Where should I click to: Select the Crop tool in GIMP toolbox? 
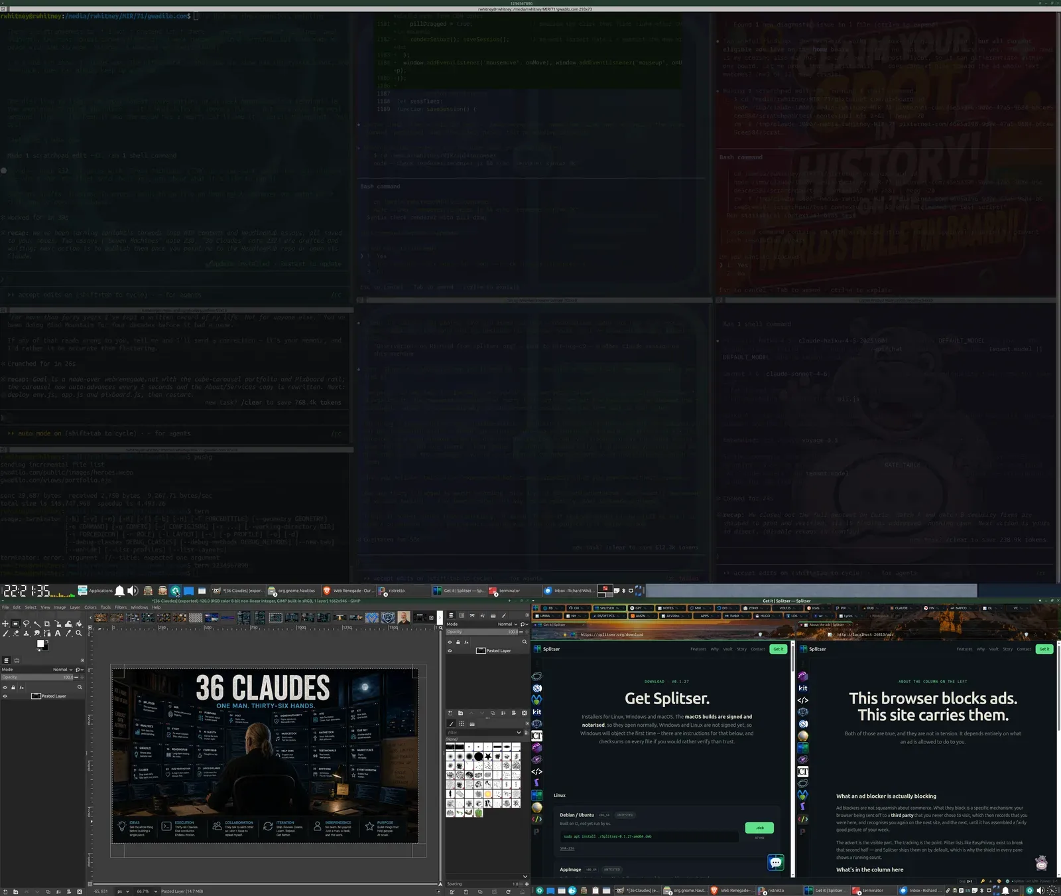click(x=47, y=624)
